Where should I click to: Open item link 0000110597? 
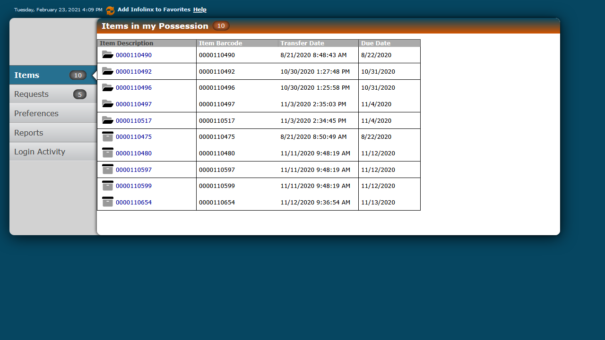pyautogui.click(x=134, y=170)
